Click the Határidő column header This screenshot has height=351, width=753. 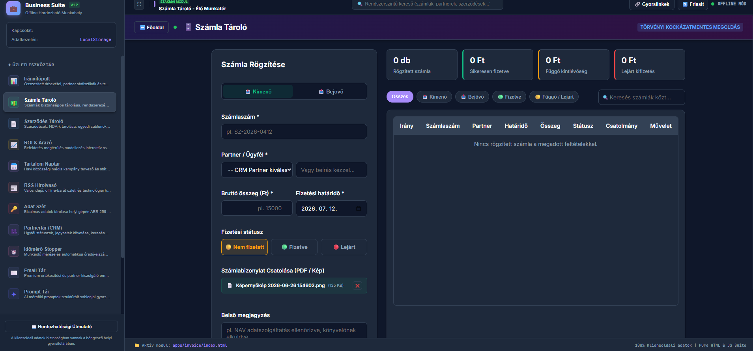pyautogui.click(x=516, y=126)
